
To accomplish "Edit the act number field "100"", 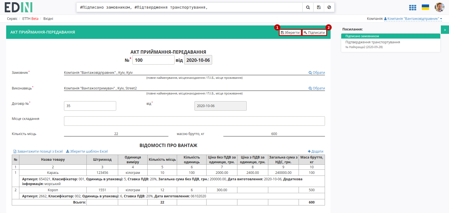I will tap(153, 60).
